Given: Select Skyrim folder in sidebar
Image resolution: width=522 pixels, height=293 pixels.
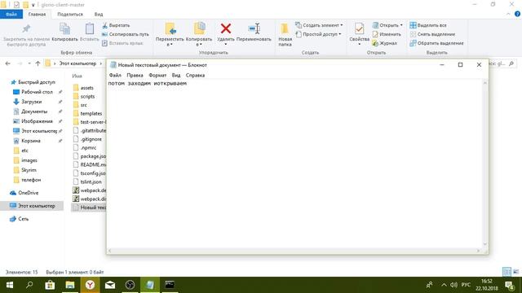Looking at the screenshot, I should point(29,170).
